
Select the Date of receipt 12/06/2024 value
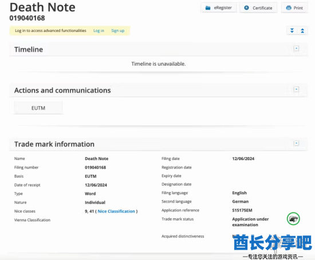tap(96, 185)
